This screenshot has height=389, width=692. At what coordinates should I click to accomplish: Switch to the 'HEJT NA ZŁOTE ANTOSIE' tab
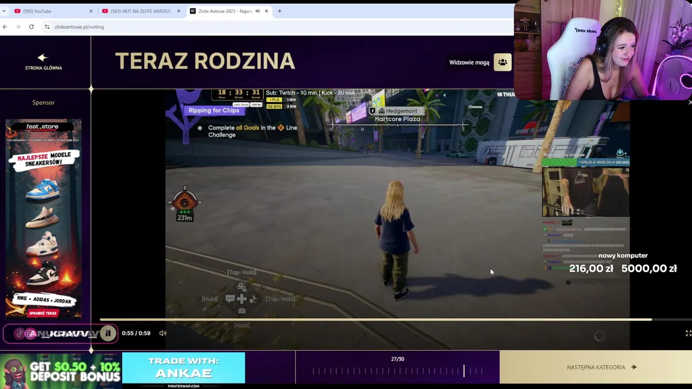(x=141, y=11)
